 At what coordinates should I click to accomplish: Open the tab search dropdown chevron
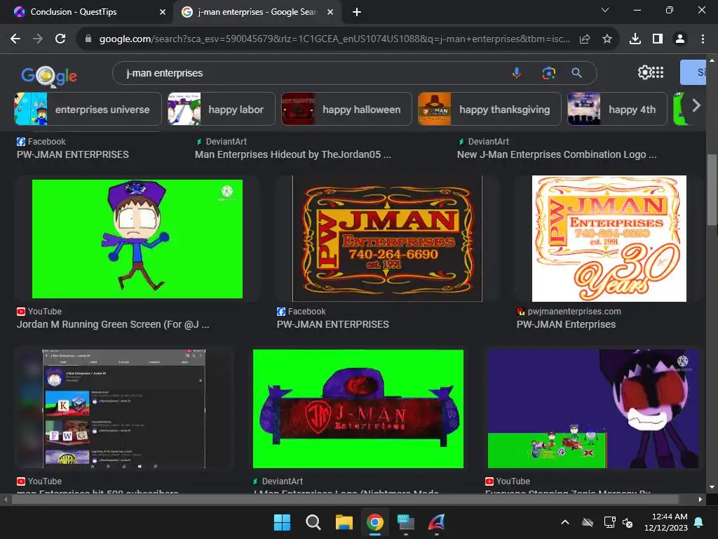605,10
